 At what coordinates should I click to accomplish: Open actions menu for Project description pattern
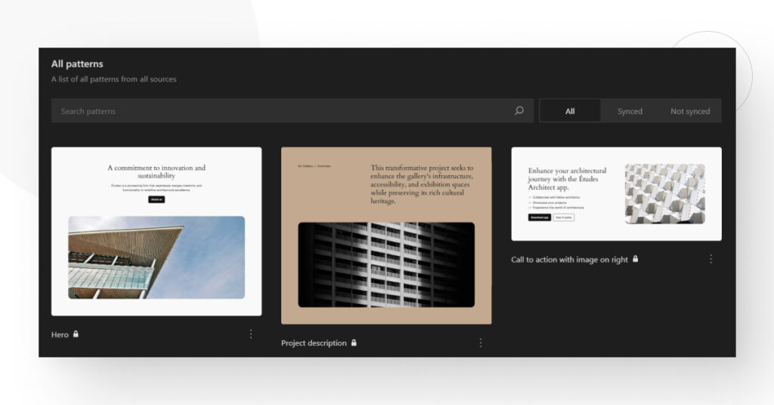(x=480, y=342)
